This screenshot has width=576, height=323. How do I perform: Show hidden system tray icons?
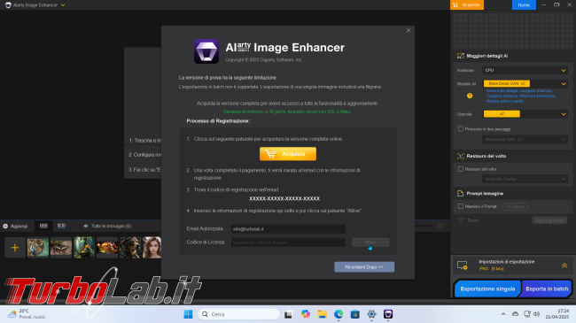point(503,314)
